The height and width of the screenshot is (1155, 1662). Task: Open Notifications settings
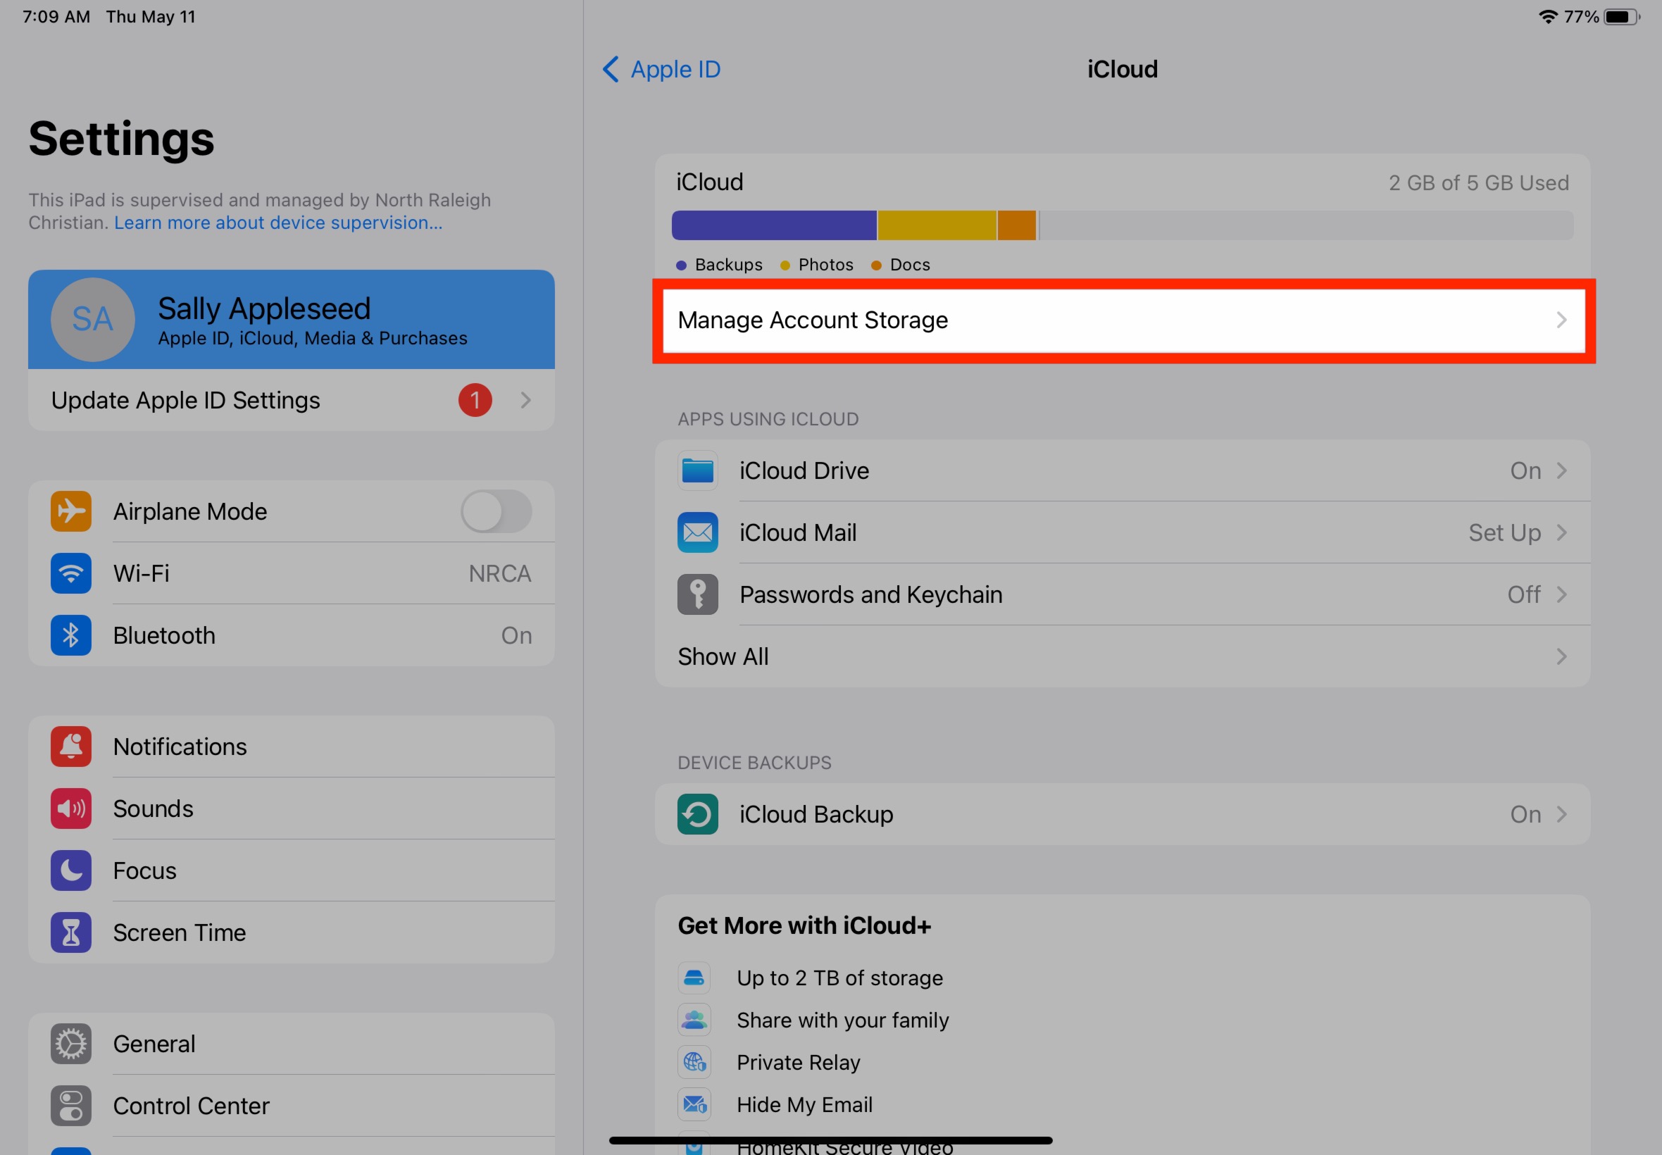(x=292, y=746)
